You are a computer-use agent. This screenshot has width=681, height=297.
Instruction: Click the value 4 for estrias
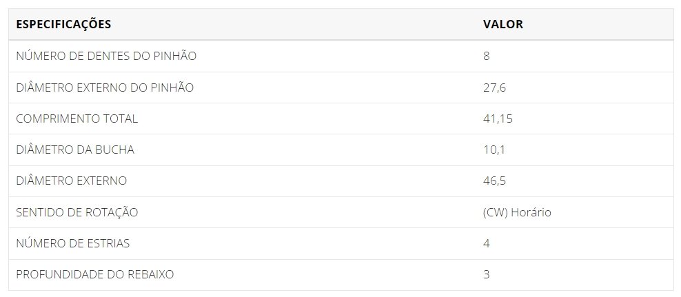[486, 243]
